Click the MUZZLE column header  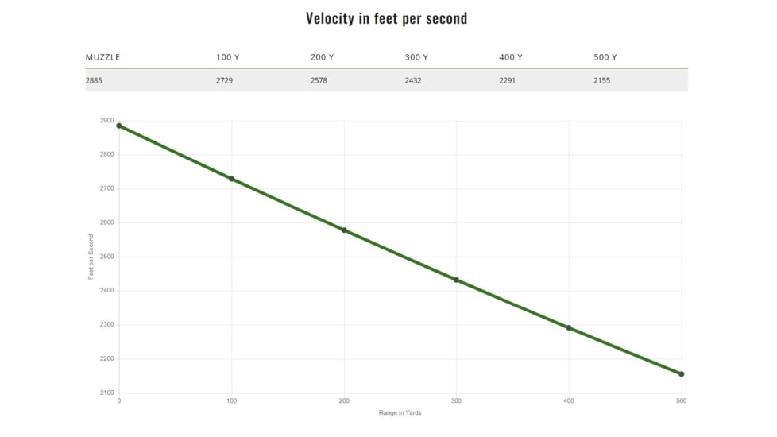tap(103, 57)
